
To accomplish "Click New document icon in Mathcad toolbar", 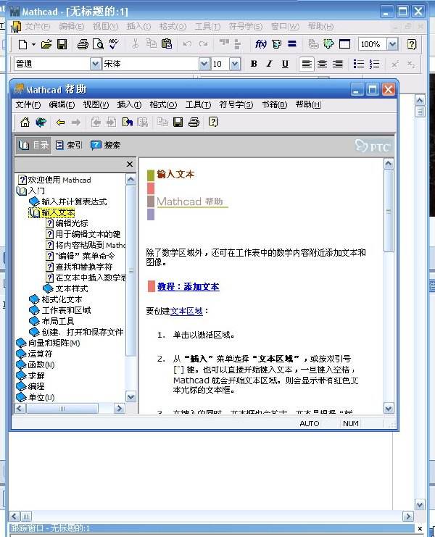I will click(22, 44).
